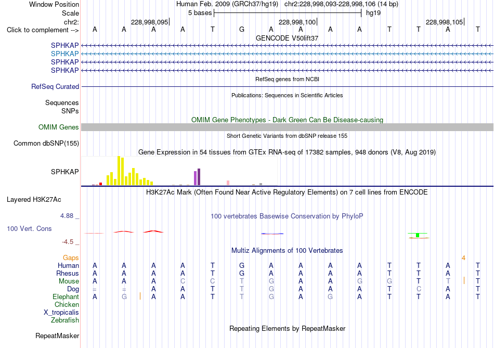Click the C base in the Dog row
Screen dimensions: 494x348
419,289
